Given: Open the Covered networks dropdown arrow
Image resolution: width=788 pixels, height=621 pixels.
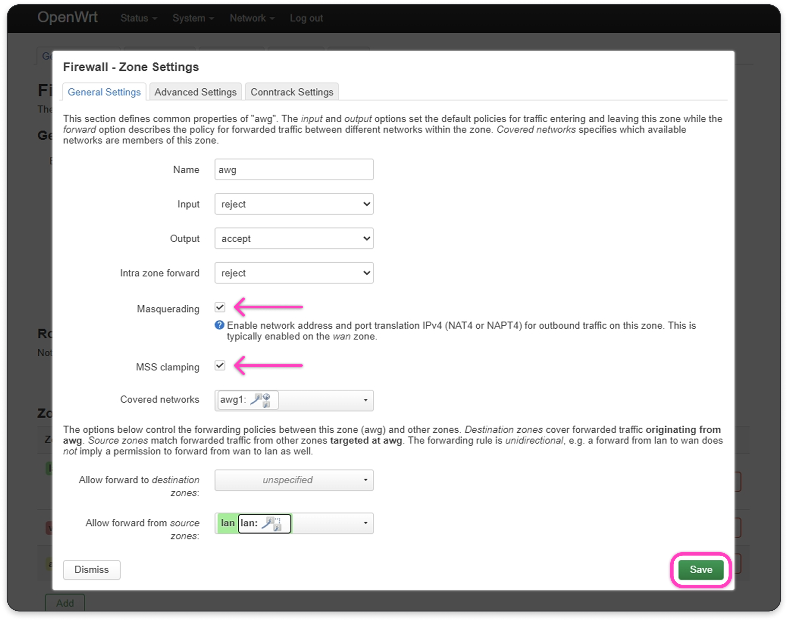Looking at the screenshot, I should (365, 400).
